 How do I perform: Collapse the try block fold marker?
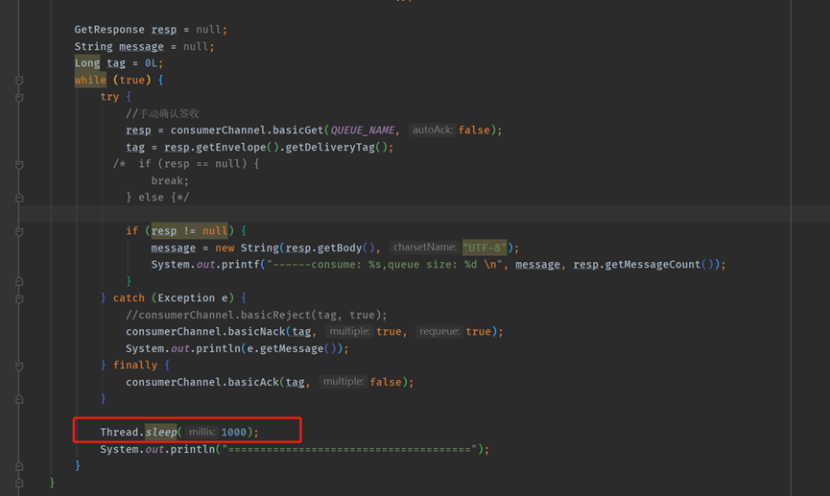[19, 97]
